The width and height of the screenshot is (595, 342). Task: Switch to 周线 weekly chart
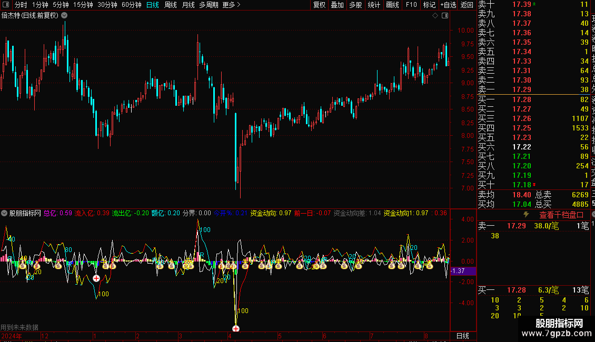(171, 5)
